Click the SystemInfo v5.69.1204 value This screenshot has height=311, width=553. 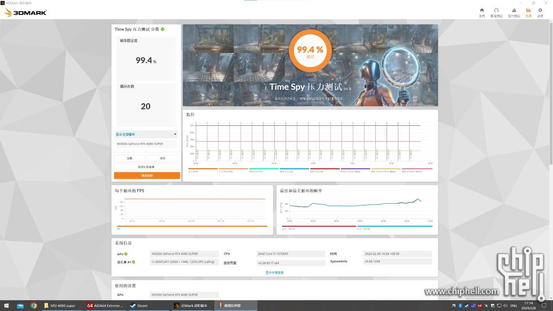coord(397,262)
